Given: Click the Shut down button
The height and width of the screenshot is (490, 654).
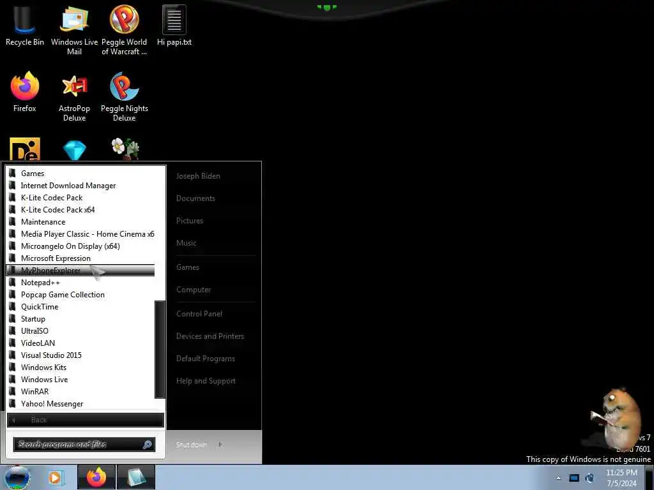Looking at the screenshot, I should [x=192, y=445].
